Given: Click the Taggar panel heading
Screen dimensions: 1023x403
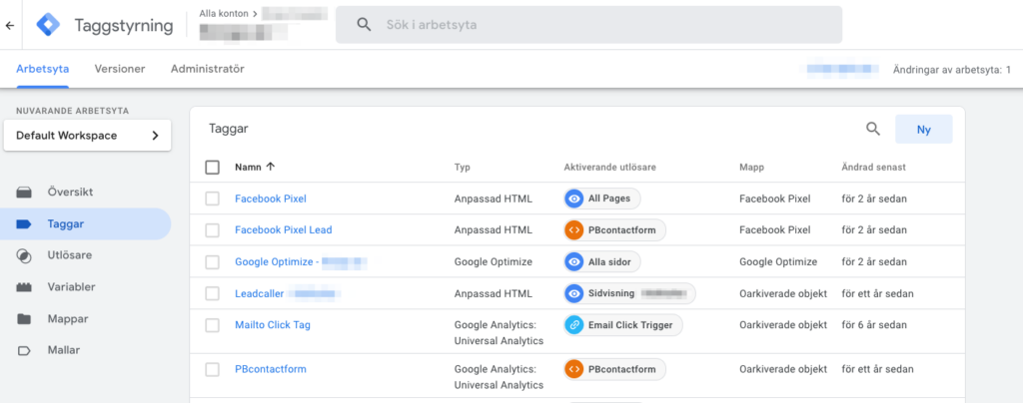Looking at the screenshot, I should 229,129.
